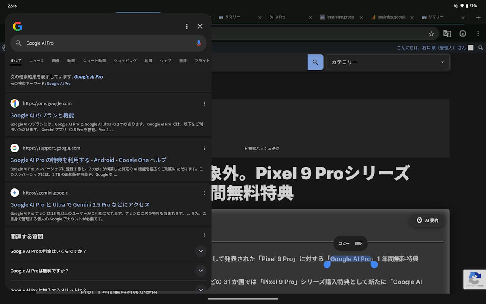
Task: Open the カテゴリー dropdown
Action: (388, 62)
